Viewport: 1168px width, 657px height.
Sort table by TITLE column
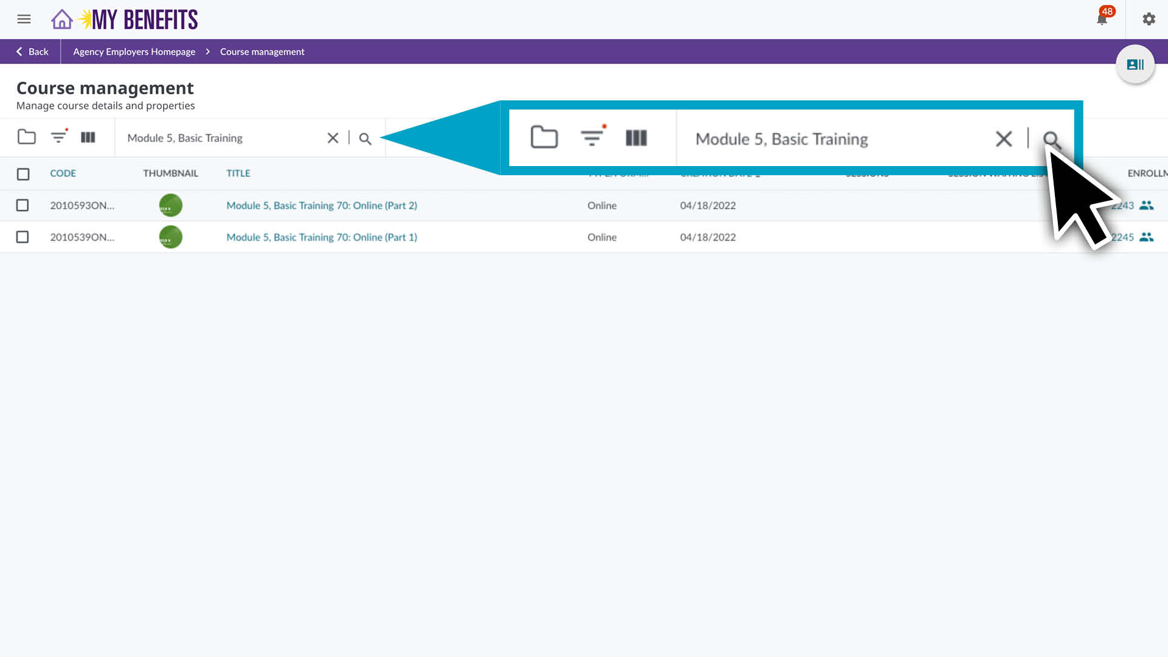coord(238,173)
